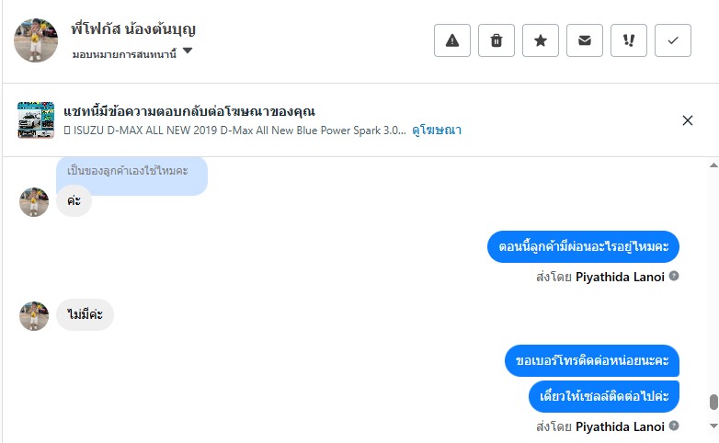Click the spam warning triangle icon

click(x=452, y=40)
